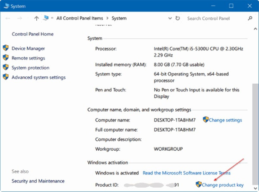
Task: Go up one level with the up arrow
Action: (x=37, y=18)
